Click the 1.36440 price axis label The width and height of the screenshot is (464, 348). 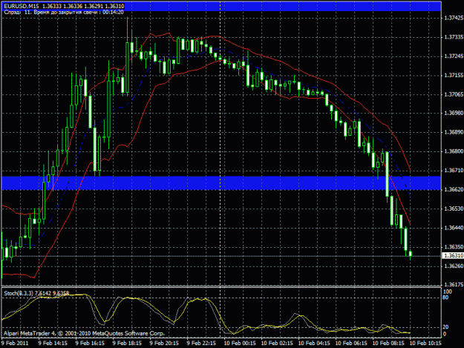[x=454, y=228]
